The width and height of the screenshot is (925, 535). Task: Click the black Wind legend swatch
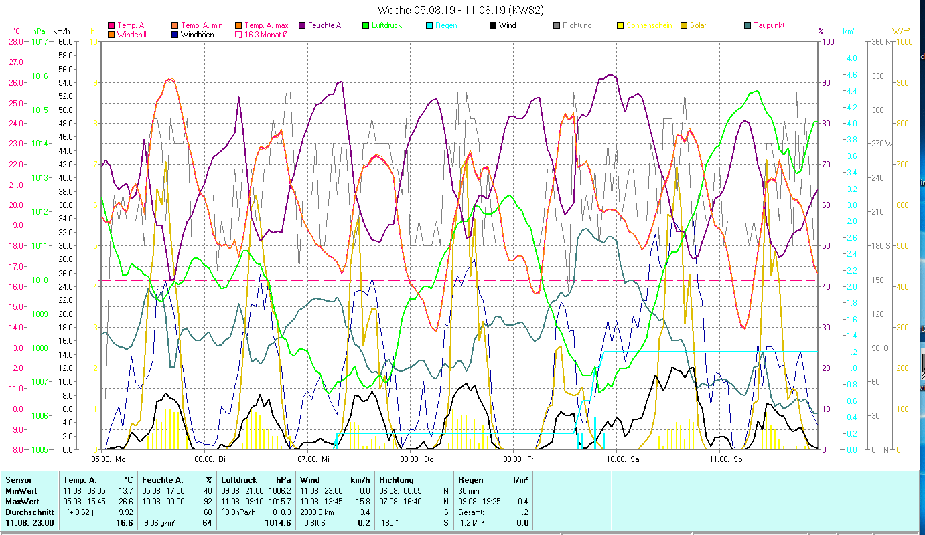(492, 26)
